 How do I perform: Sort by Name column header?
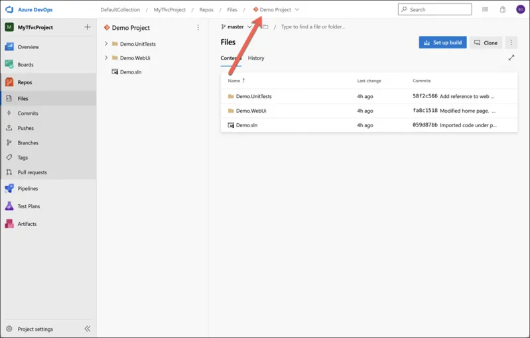point(236,81)
